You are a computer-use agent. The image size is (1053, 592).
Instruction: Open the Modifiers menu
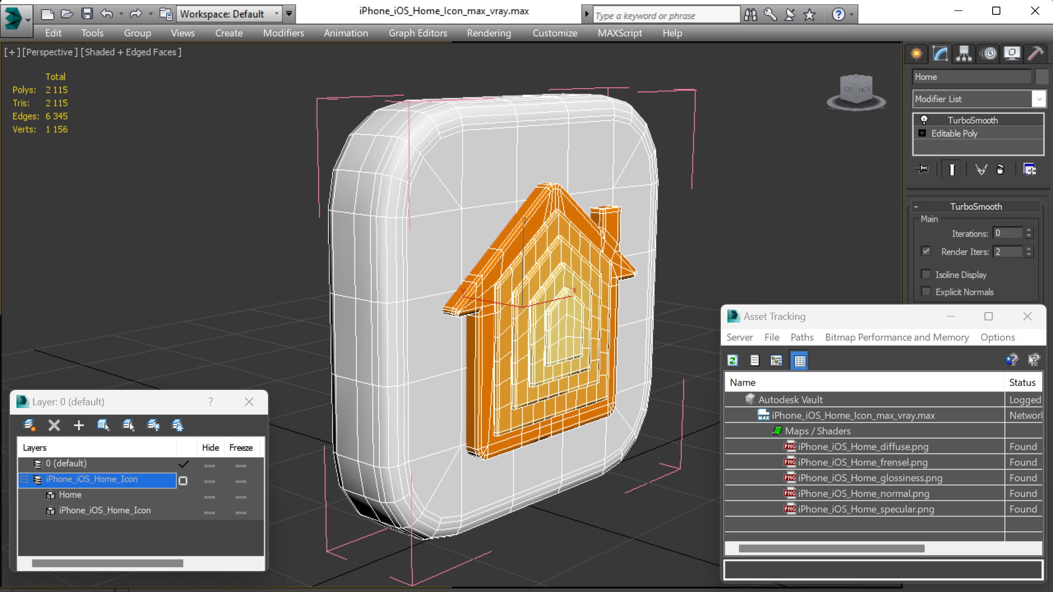coord(283,33)
